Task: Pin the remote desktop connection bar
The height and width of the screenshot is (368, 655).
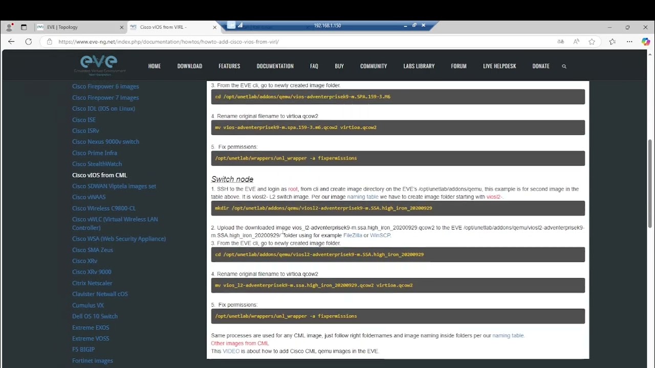Action: pos(231,25)
